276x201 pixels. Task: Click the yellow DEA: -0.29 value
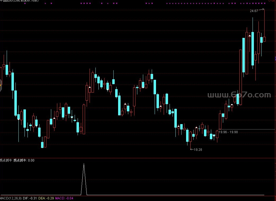click(x=46, y=198)
